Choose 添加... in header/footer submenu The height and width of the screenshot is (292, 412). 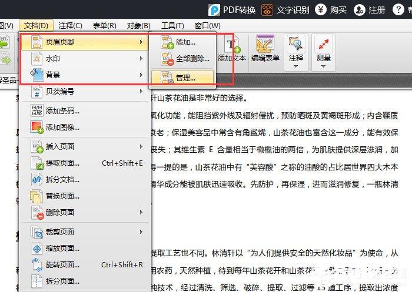[182, 42]
